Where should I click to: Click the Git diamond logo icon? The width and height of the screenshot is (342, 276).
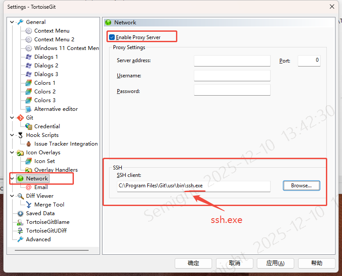coord(20,118)
